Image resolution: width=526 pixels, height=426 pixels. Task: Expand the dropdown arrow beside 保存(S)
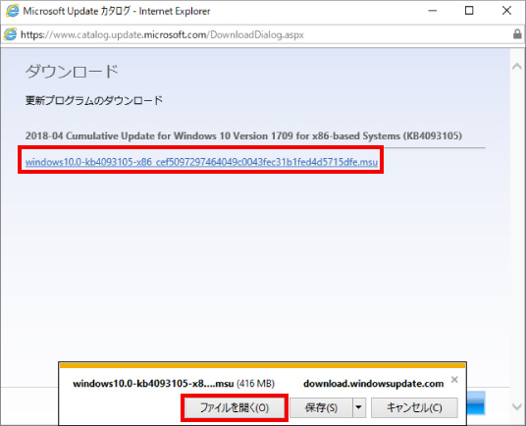tap(358, 407)
